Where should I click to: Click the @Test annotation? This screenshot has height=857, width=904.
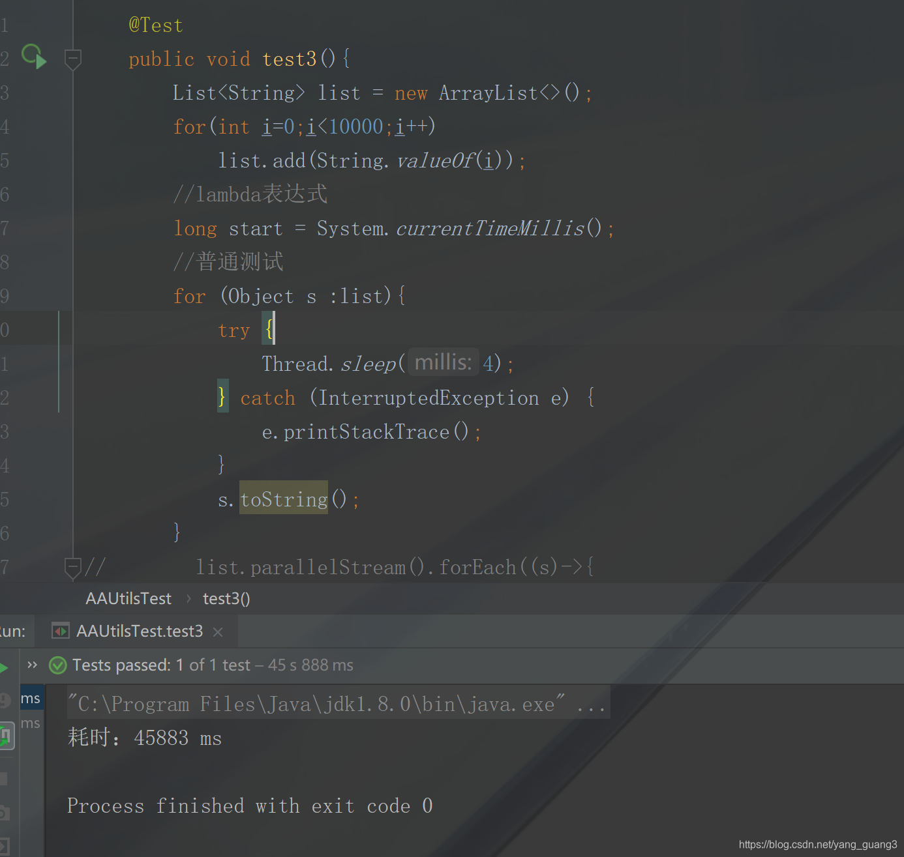(x=156, y=25)
